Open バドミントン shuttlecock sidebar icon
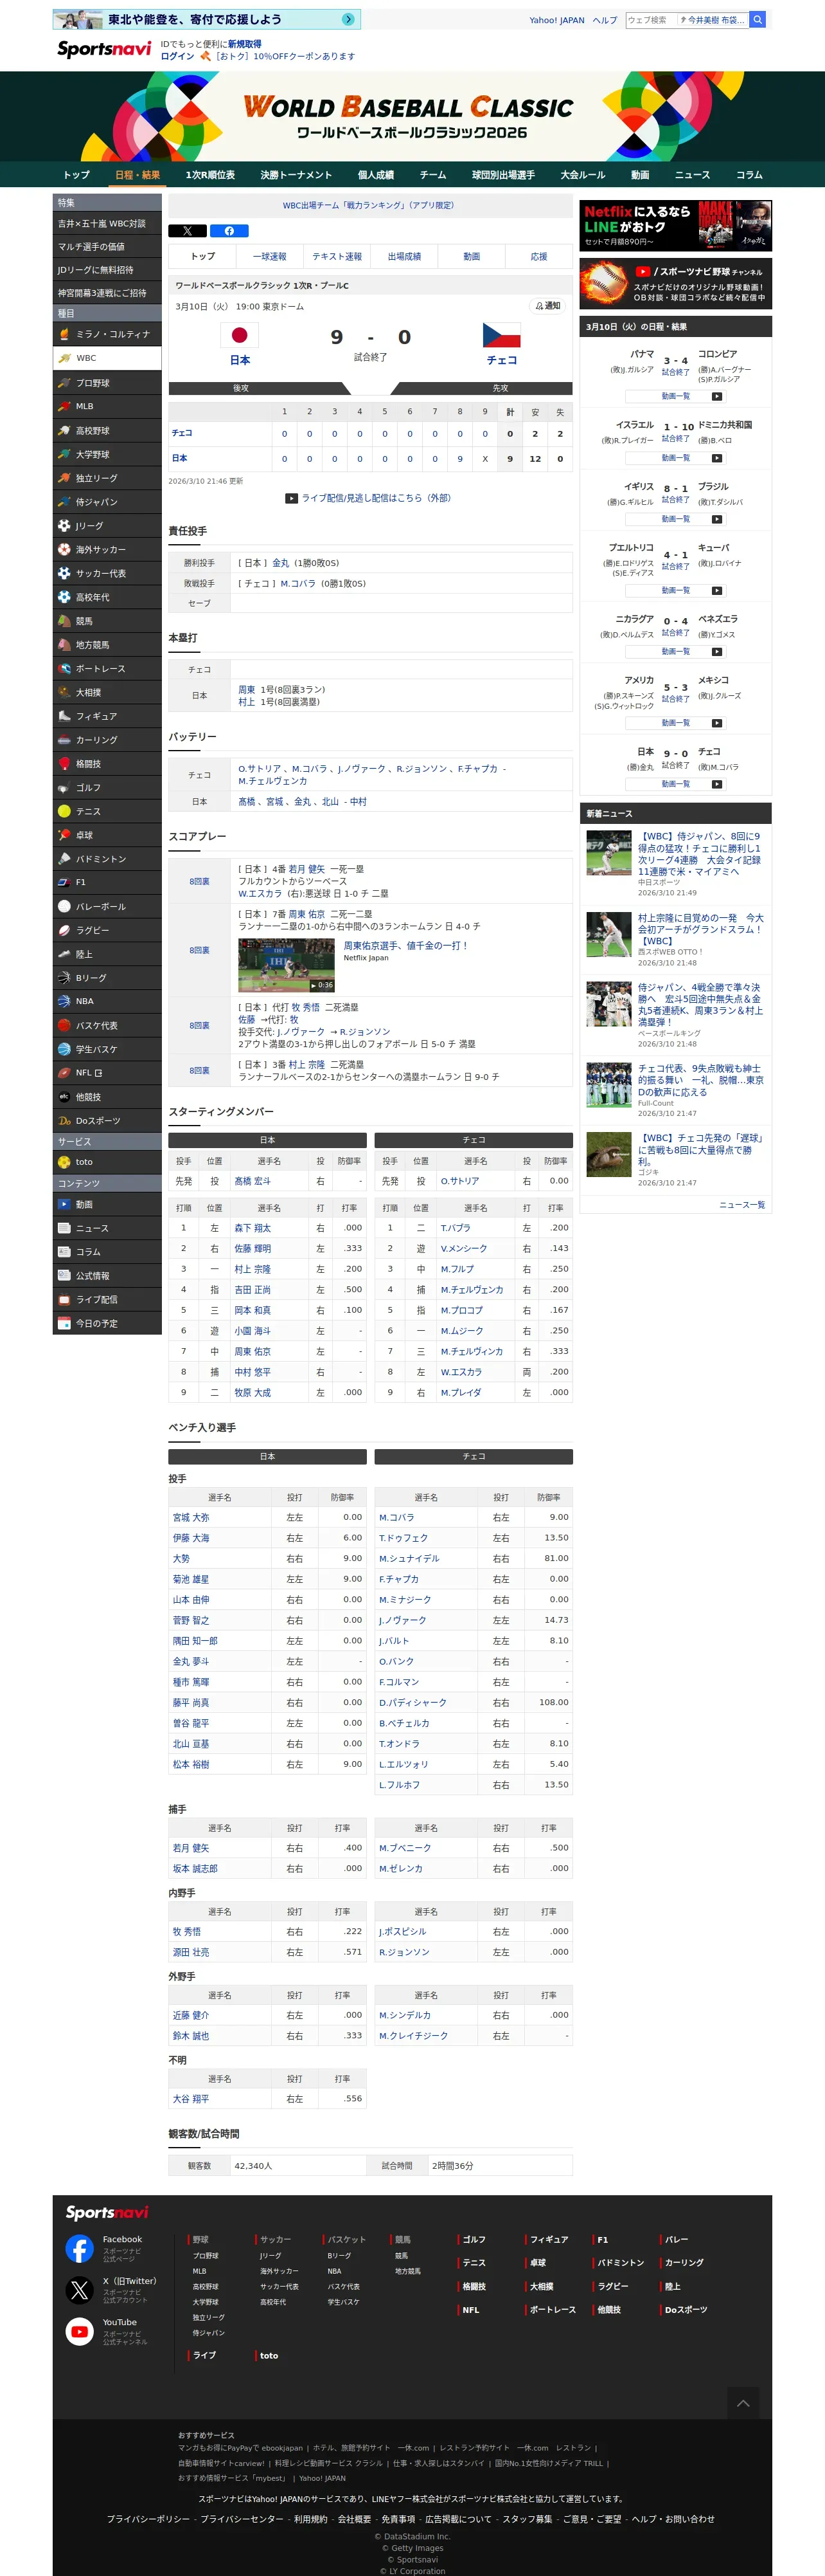This screenshot has height=2576, width=825. [x=65, y=859]
